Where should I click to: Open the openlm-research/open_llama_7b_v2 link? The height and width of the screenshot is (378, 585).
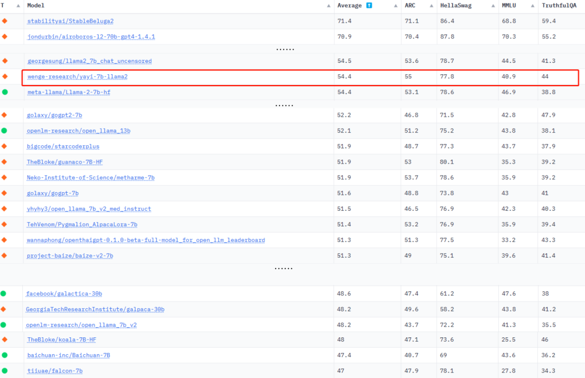(x=81, y=325)
